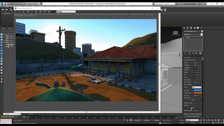Click the Power value field

197,63
